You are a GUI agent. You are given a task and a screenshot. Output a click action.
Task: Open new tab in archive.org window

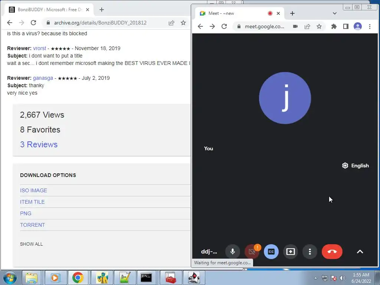point(102,10)
